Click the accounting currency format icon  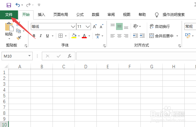tap(188, 36)
